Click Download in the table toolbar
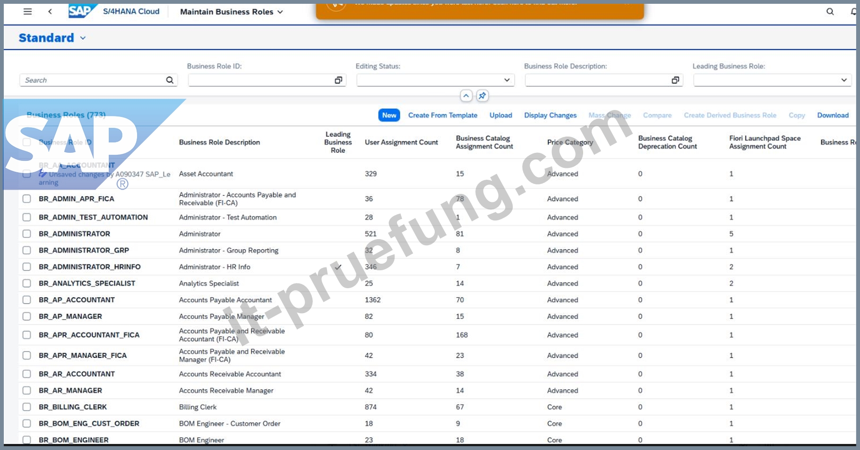Image resolution: width=860 pixels, height=450 pixels. coord(833,116)
